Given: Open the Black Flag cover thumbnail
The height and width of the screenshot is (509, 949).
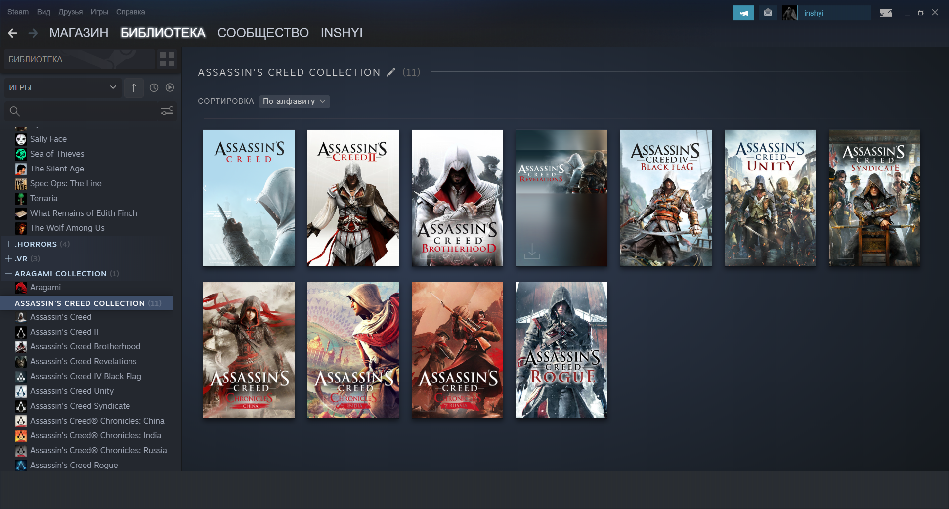Looking at the screenshot, I should 666,198.
